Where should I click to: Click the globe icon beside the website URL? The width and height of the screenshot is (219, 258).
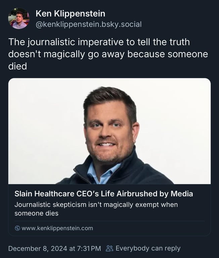17,228
